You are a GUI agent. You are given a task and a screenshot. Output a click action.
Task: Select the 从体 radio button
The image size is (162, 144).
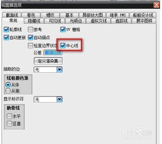[8, 85]
